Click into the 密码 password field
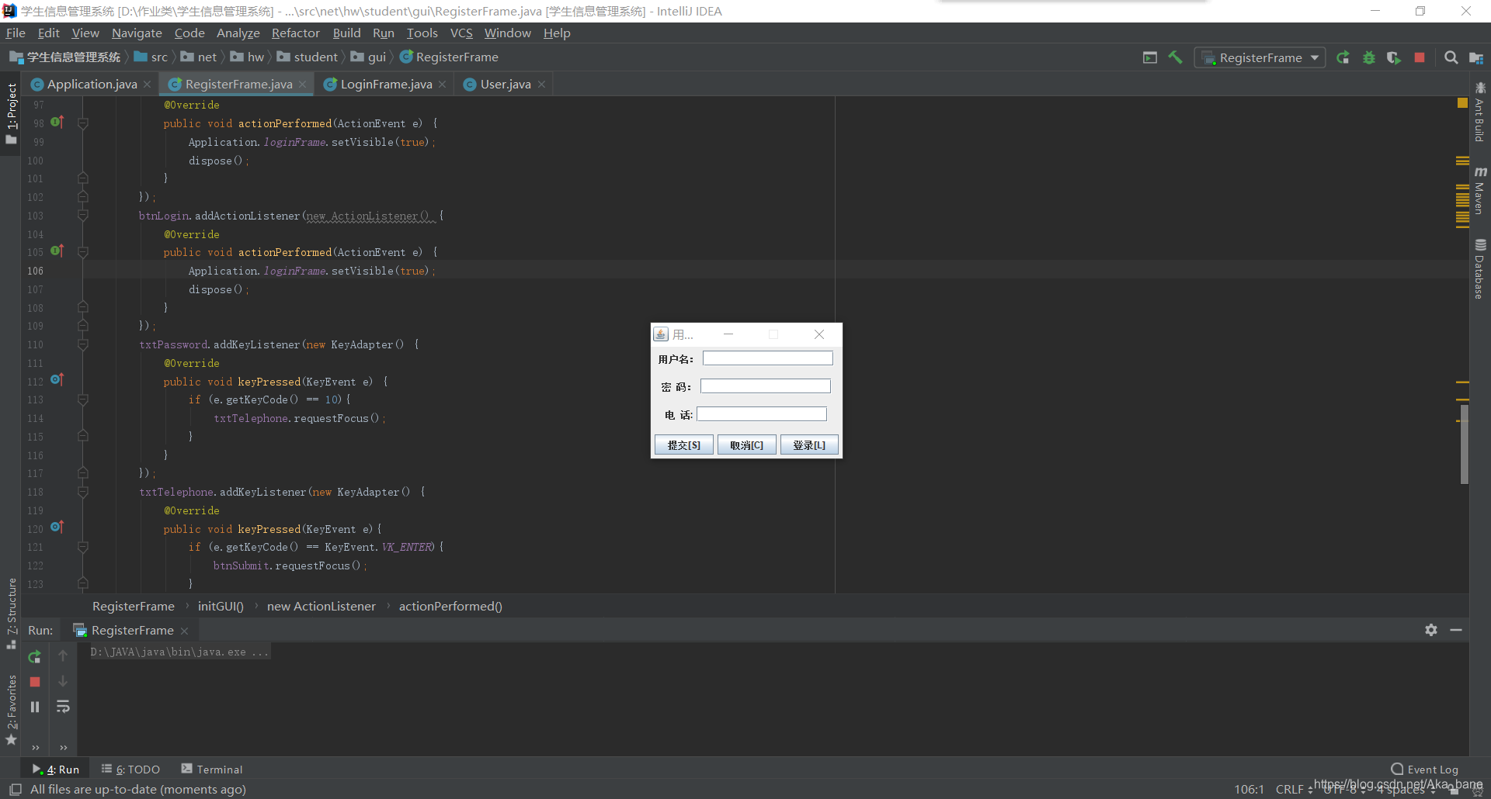The height and width of the screenshot is (799, 1491). click(x=766, y=386)
